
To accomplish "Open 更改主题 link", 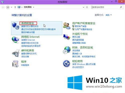I will click(76, 37).
